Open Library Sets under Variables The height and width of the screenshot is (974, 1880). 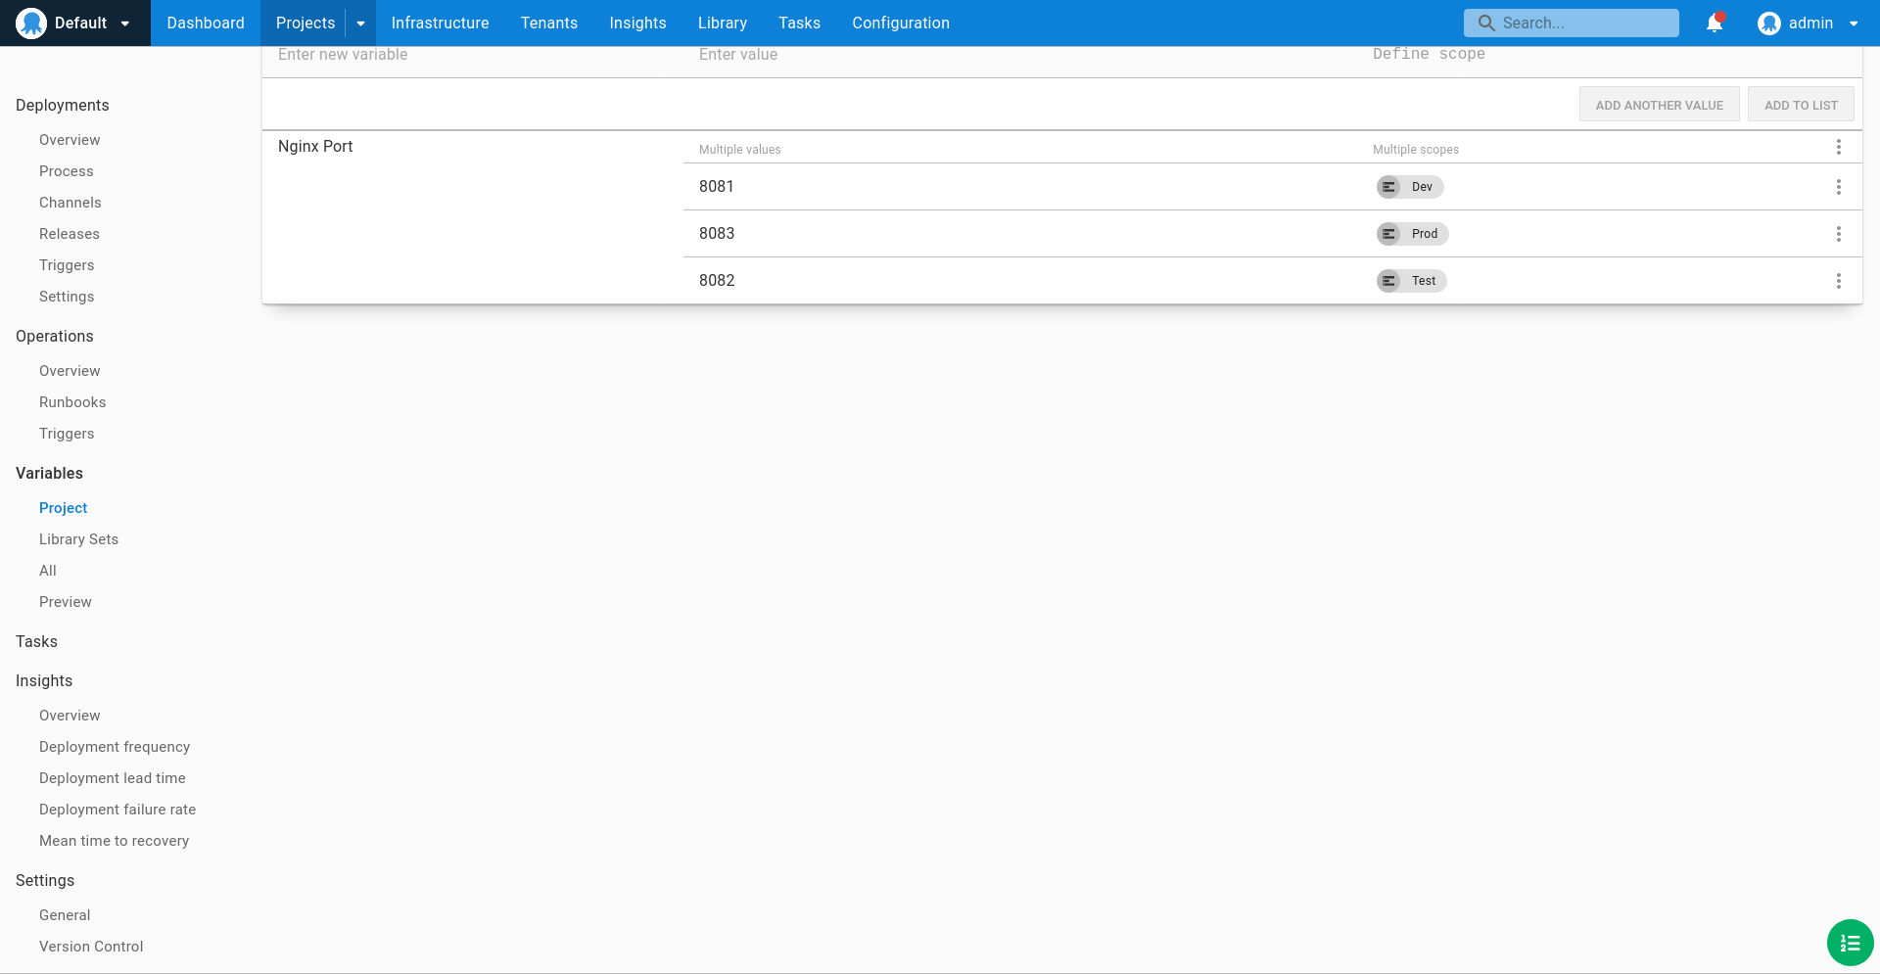tap(78, 539)
